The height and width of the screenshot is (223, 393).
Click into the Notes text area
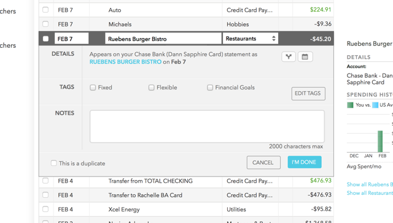[x=207, y=126]
